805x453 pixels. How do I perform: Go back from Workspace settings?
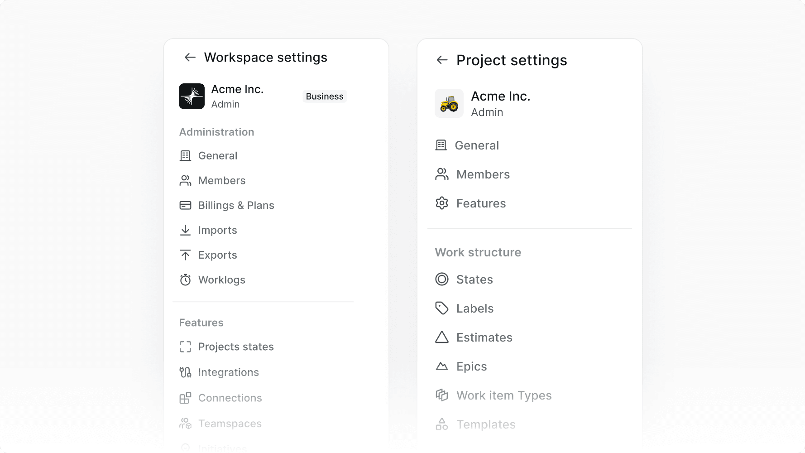tap(189, 57)
